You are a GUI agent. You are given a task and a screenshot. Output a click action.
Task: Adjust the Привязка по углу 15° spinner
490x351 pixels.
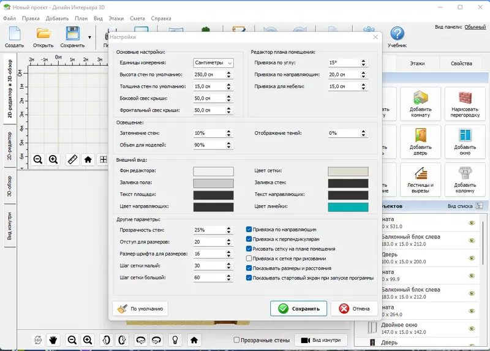pos(363,63)
